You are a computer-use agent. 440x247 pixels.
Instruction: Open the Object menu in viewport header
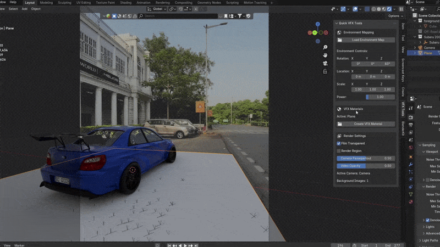coord(36,9)
